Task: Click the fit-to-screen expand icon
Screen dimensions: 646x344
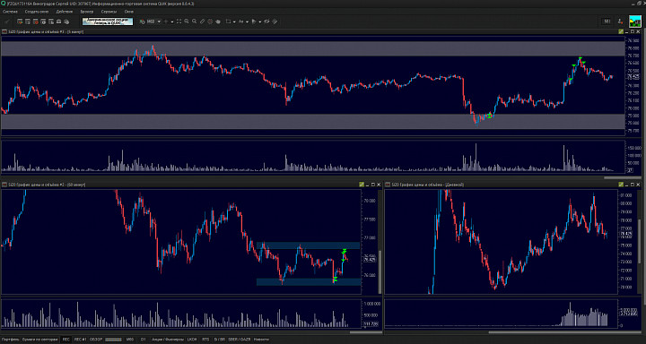Action: 179,21
